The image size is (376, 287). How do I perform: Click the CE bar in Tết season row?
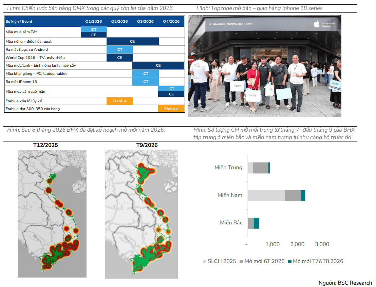[94, 35]
